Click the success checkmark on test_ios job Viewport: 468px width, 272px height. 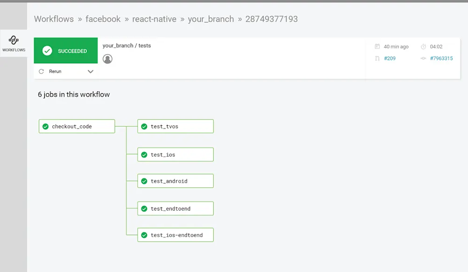pos(143,154)
